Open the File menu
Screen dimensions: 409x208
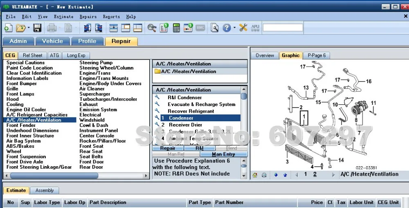pos(11,17)
